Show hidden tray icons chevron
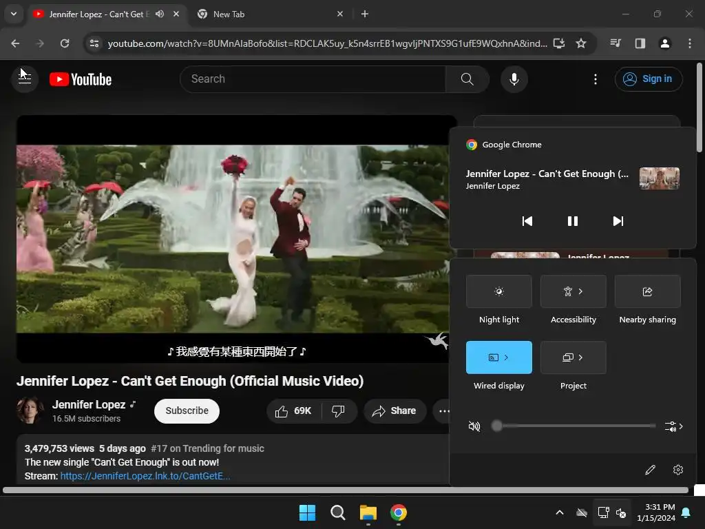Screen dimensions: 705x529 560,512
